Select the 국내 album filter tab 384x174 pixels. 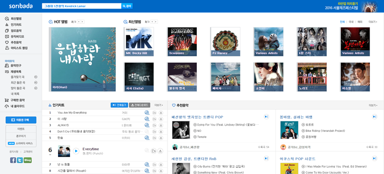[x=351, y=22]
